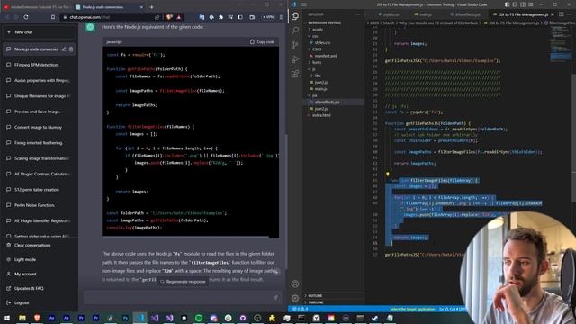
Task: Click Regenerate response
Action: [x=183, y=282]
